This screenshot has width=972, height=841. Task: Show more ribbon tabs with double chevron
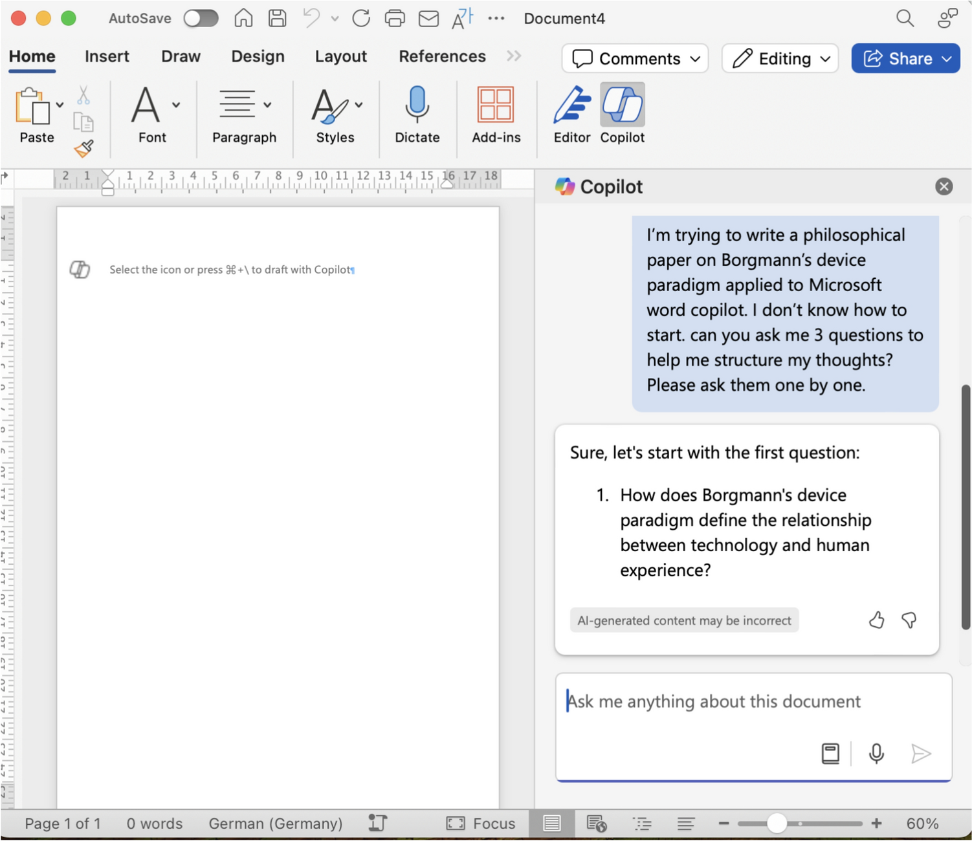[x=514, y=56]
